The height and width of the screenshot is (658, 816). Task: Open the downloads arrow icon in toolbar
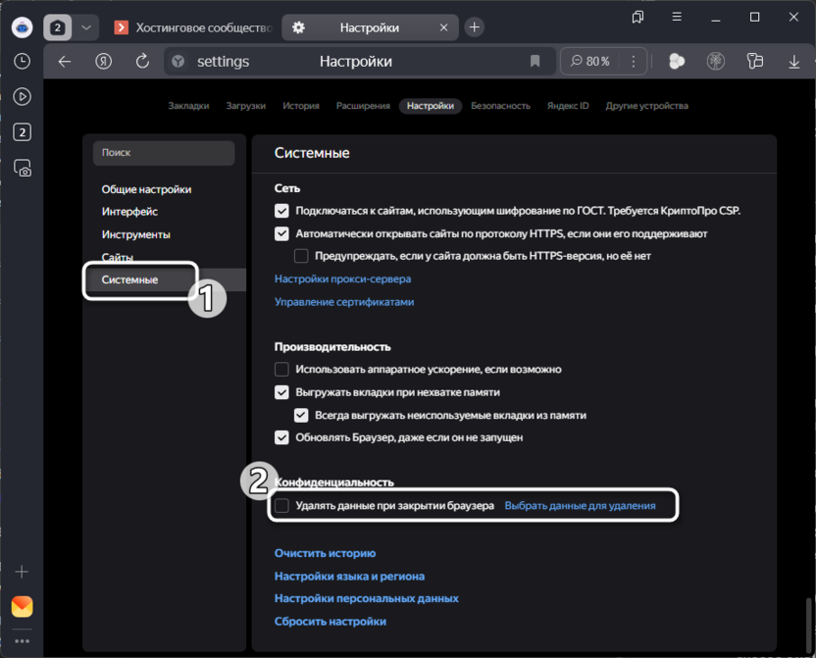click(x=791, y=61)
